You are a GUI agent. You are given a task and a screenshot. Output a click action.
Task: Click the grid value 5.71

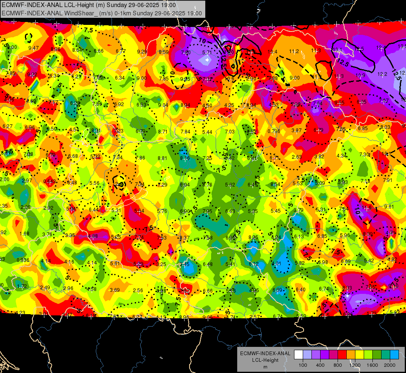pyautogui.click(x=207, y=53)
